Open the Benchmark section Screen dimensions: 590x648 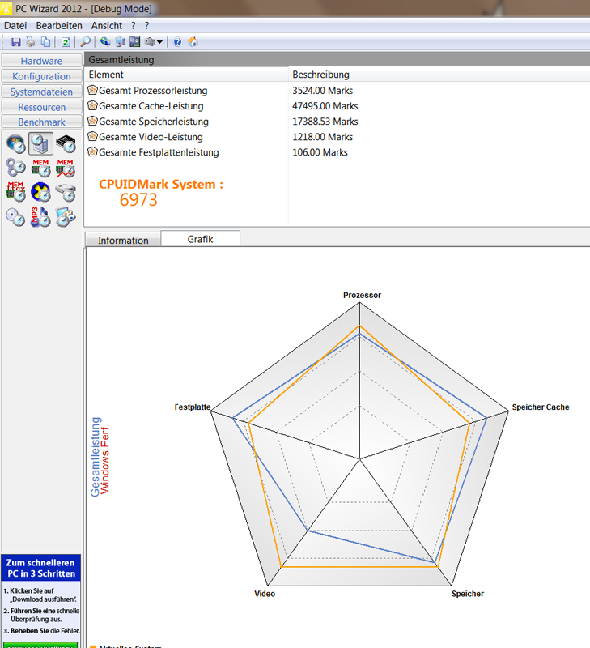[42, 122]
